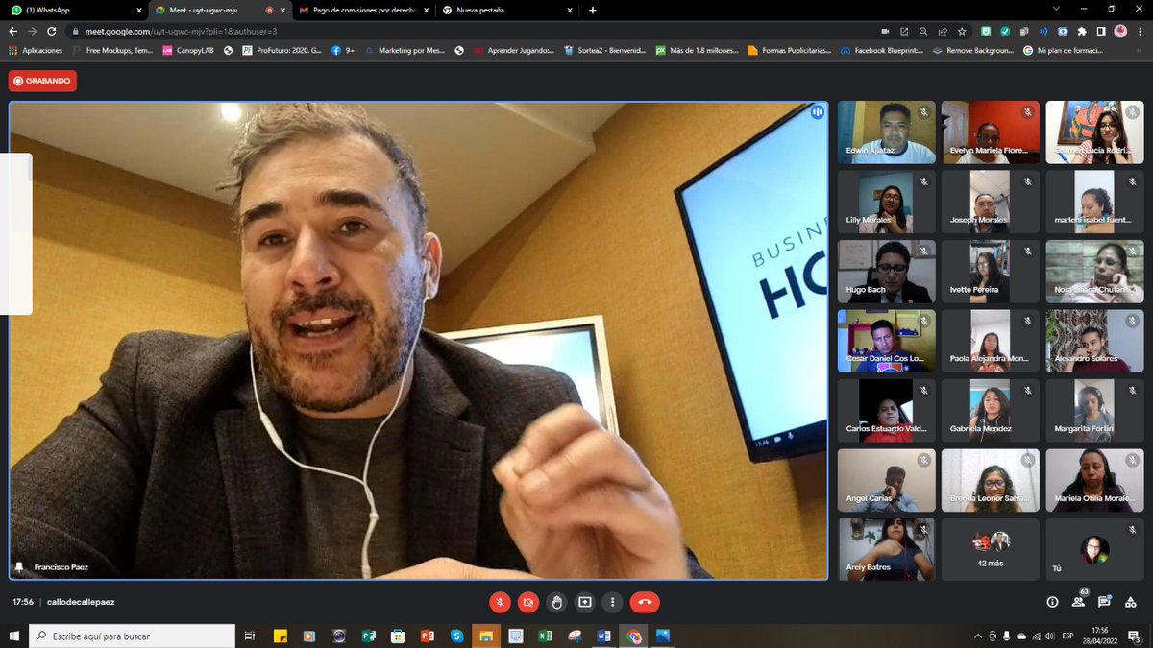The image size is (1153, 648).
Task: Open Excel from the taskbar
Action: [545, 636]
